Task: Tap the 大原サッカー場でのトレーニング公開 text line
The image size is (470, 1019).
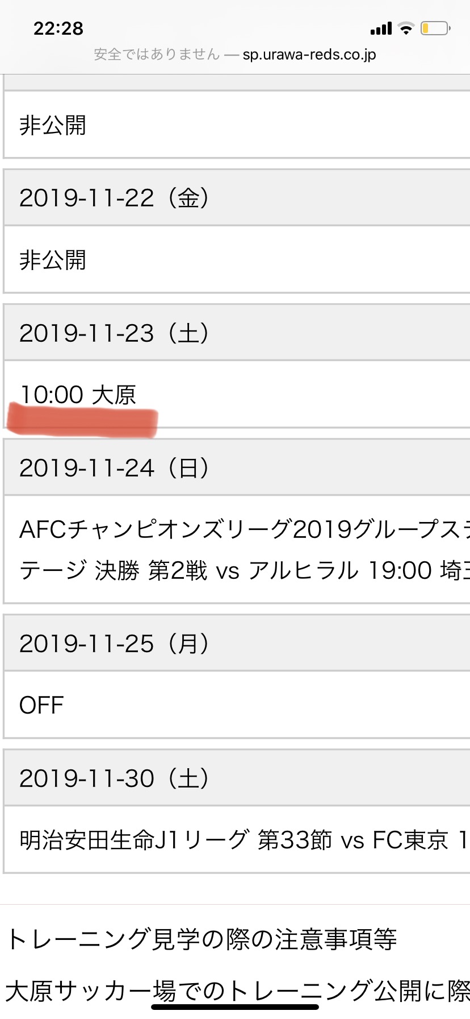Action: coord(237,991)
